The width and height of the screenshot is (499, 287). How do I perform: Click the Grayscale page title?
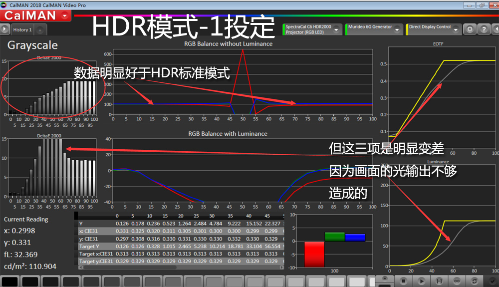point(32,45)
